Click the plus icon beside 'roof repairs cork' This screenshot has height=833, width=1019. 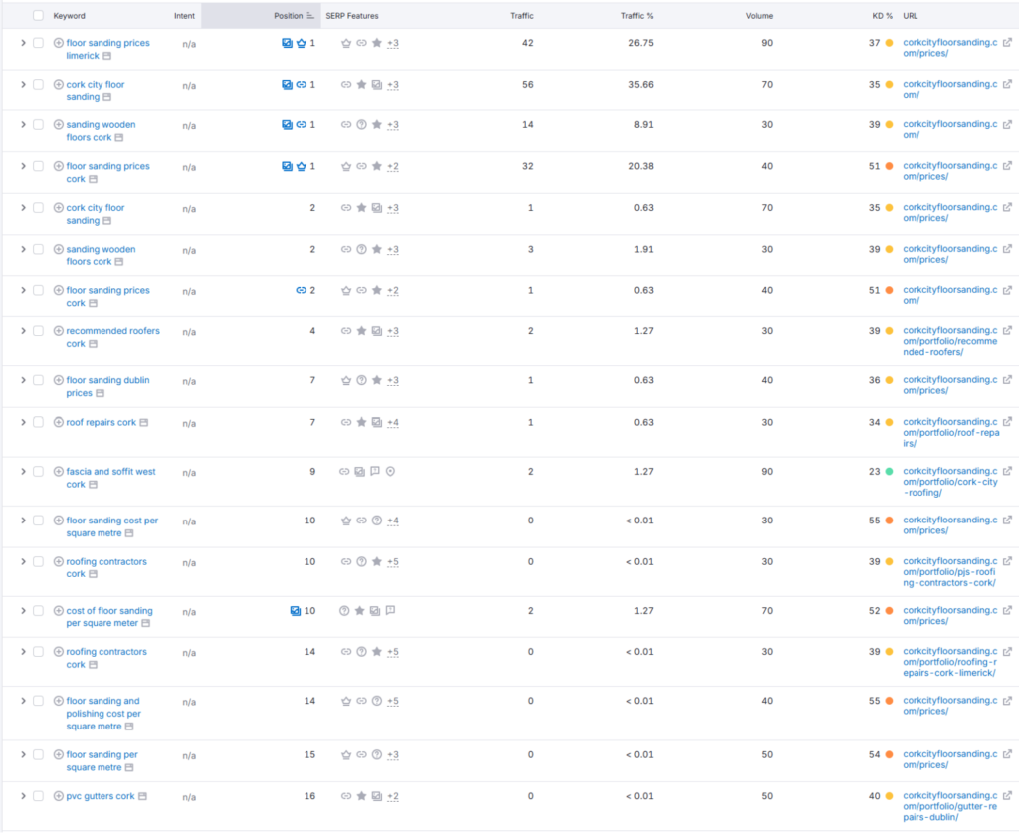[x=58, y=422]
